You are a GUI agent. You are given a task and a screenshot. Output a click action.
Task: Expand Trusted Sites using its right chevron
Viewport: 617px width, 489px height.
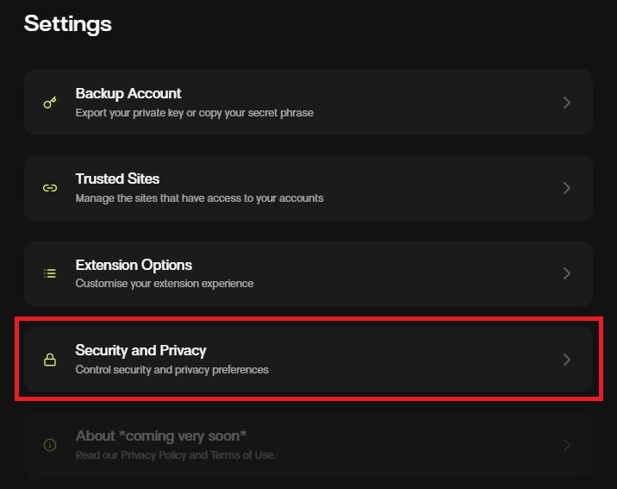coord(566,188)
